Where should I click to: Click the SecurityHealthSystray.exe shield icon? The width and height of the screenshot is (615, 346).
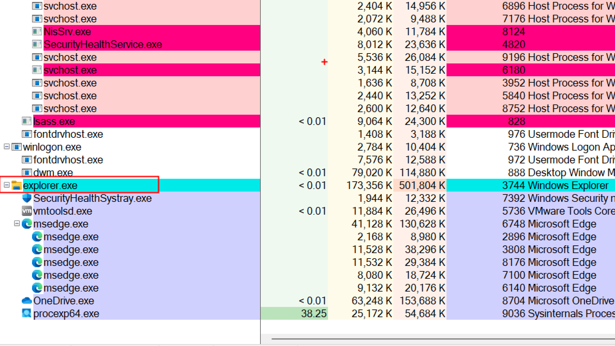[27, 198]
